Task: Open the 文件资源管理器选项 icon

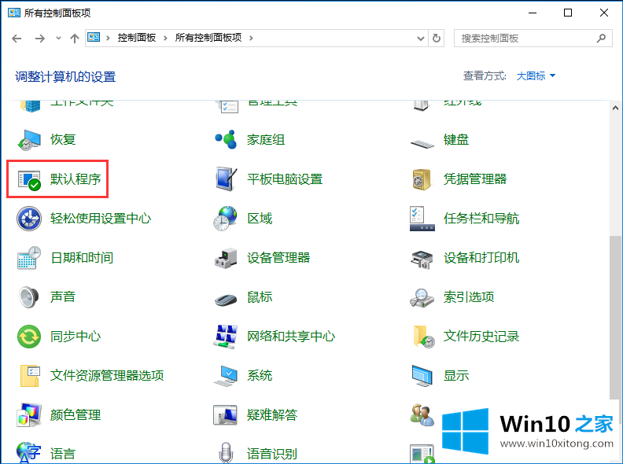Action: pyautogui.click(x=29, y=376)
